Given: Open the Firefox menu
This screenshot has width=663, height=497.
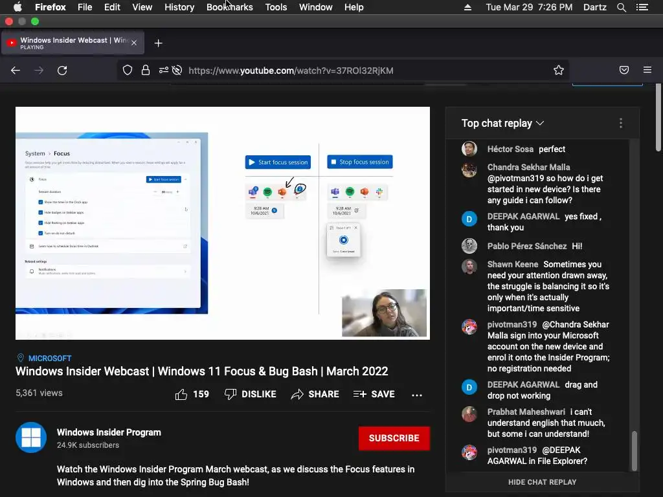Looking at the screenshot, I should click(51, 7).
